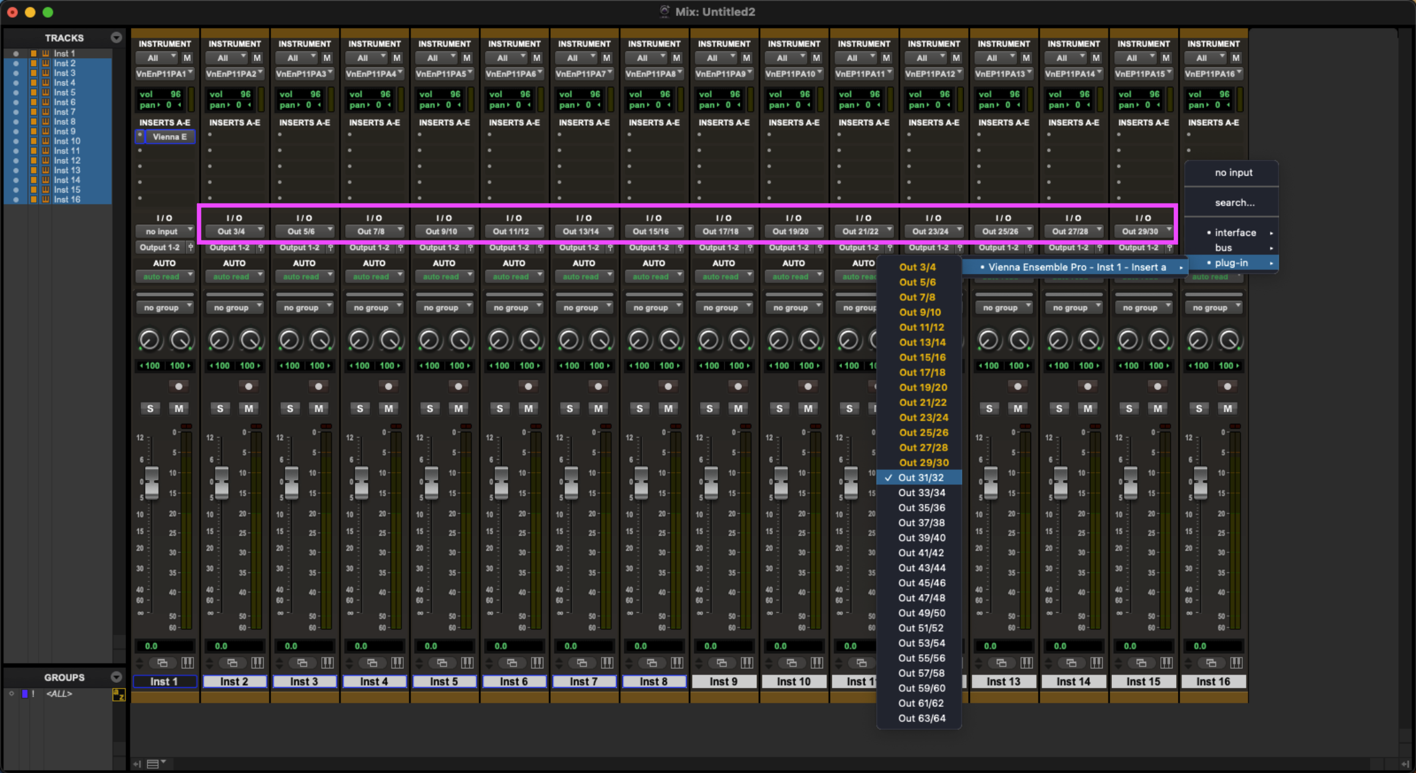Click the Inst 1 volume fader
Screen dimensions: 1416x773
[x=151, y=483]
